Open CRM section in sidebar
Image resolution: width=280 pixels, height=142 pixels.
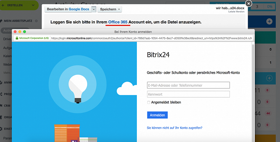tap(7, 106)
